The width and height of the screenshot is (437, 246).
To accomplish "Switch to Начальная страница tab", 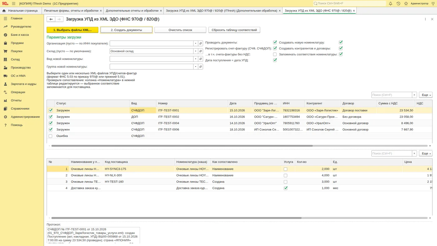I will (x=21, y=11).
